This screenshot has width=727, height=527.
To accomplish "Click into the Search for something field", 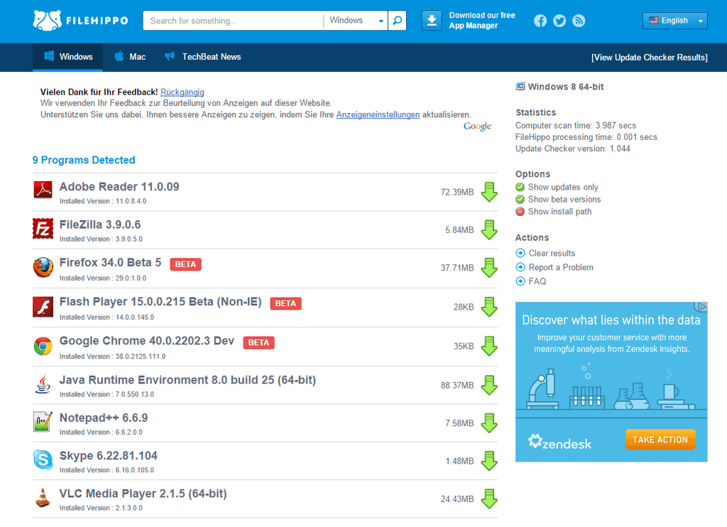I will pos(233,21).
